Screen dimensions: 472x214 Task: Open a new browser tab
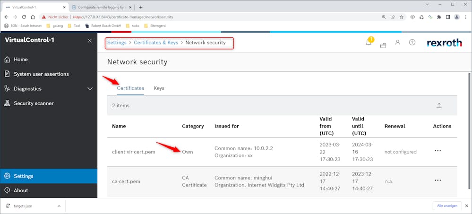click(x=141, y=7)
